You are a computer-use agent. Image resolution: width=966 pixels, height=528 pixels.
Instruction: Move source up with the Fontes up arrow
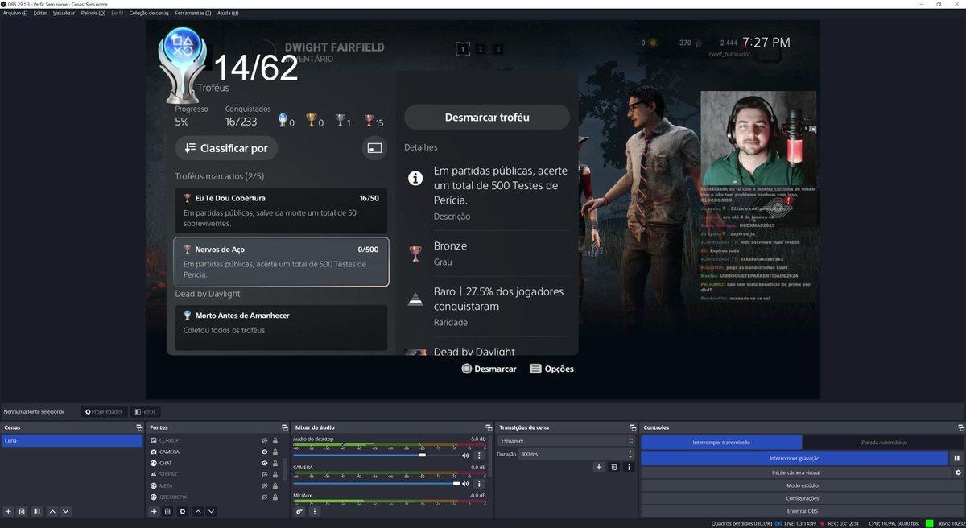(x=198, y=511)
